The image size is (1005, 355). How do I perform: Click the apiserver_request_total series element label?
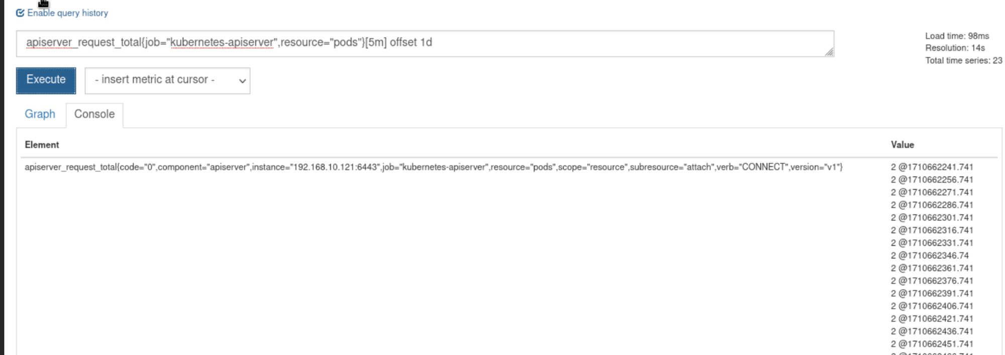[433, 167]
